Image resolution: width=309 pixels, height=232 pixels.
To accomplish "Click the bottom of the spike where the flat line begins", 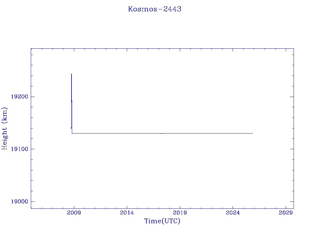I will point(72,133).
